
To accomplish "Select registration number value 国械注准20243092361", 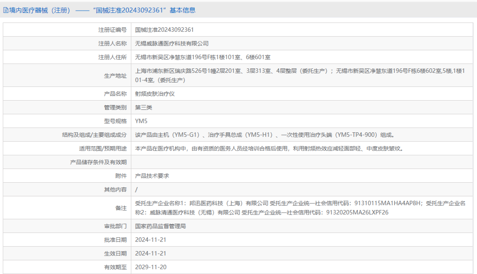I will 164,30.
